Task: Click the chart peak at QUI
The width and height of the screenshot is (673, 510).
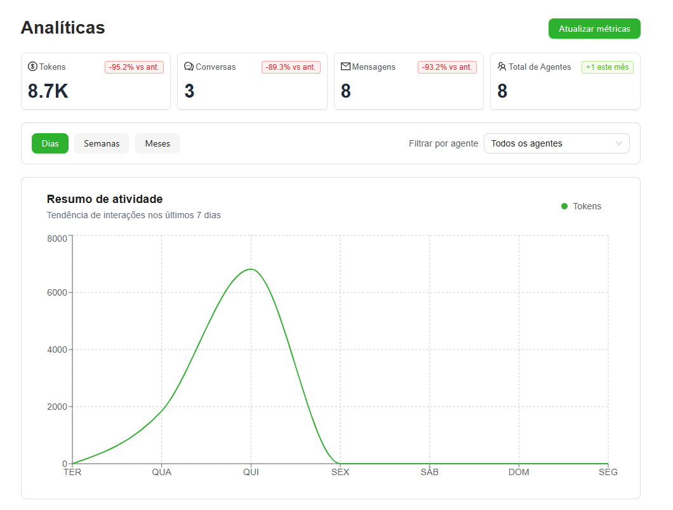Action: [251, 269]
